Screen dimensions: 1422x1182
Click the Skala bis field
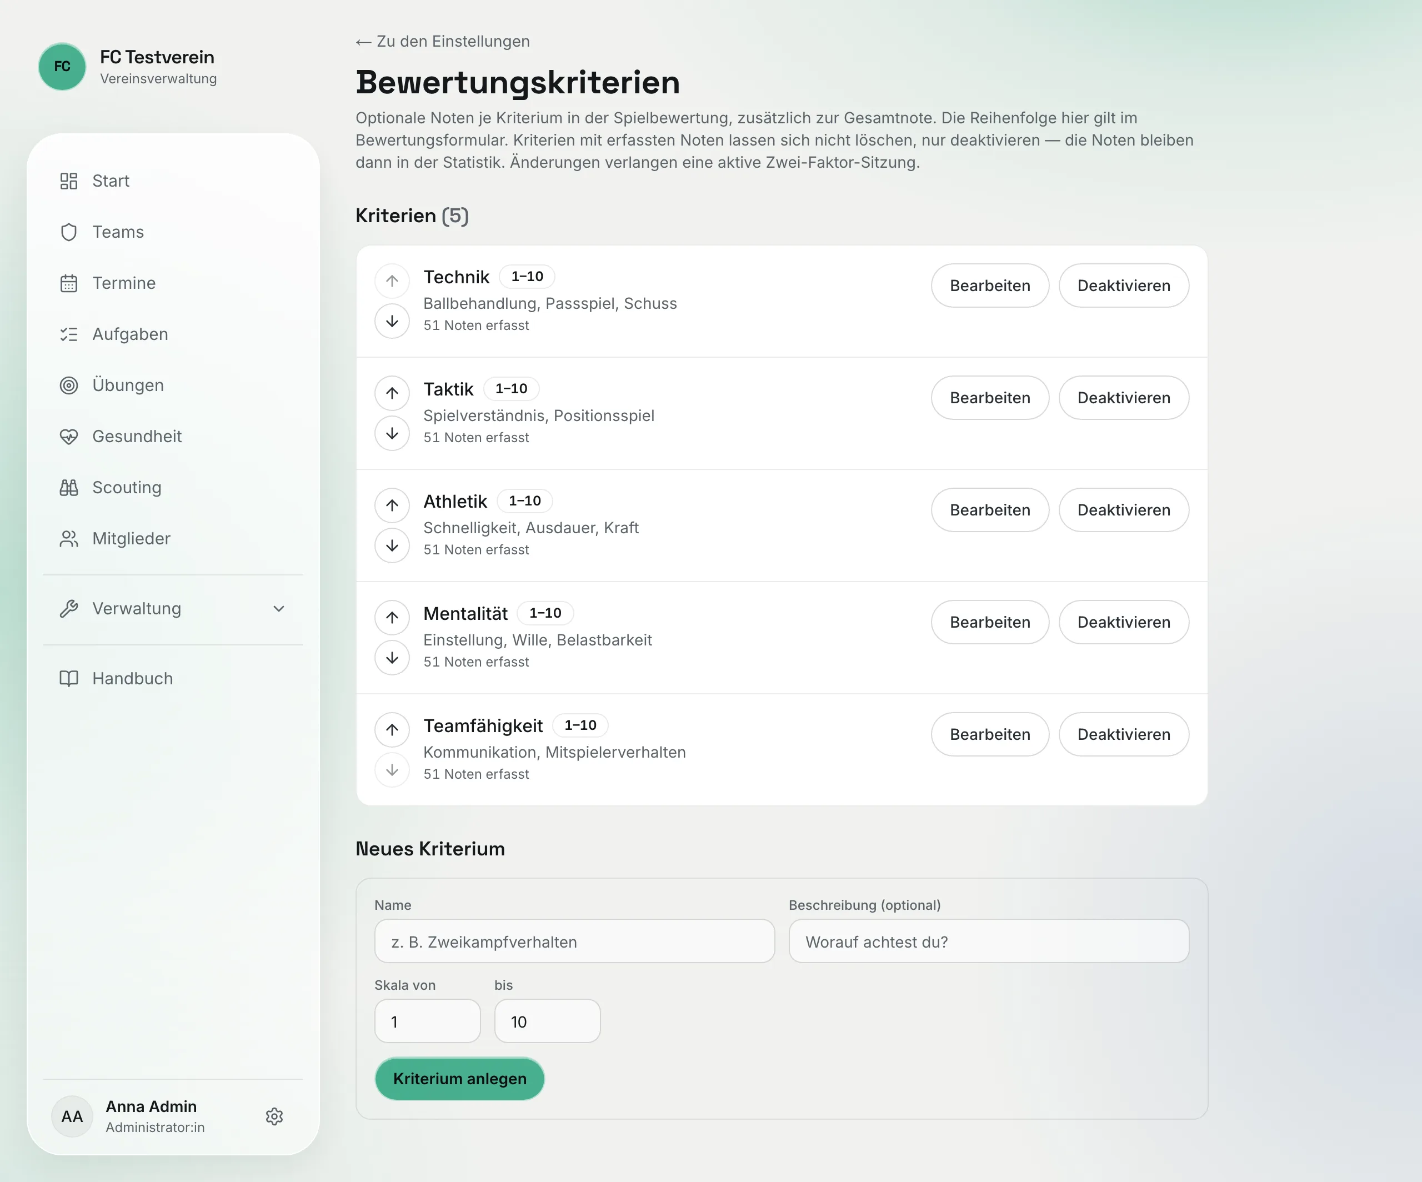pyautogui.click(x=547, y=1021)
